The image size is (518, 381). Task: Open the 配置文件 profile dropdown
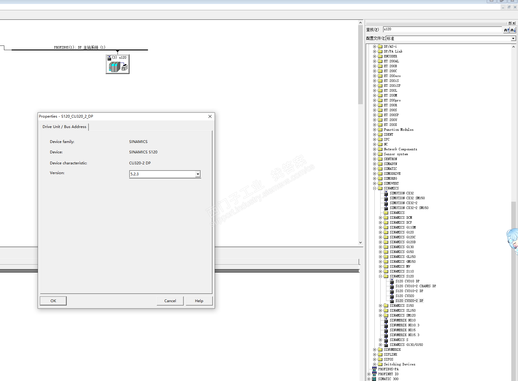[x=513, y=38]
